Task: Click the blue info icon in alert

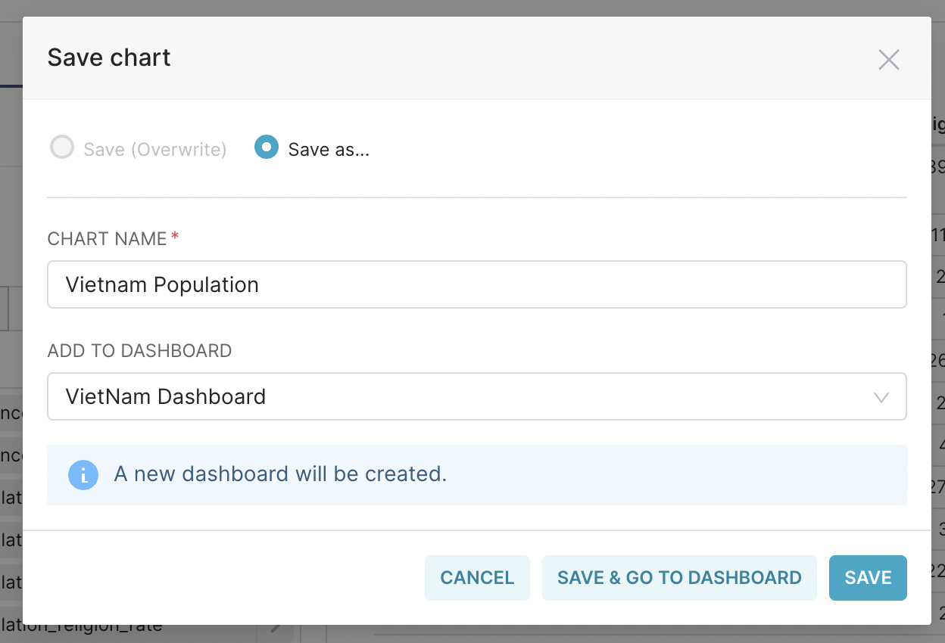Action: [83, 475]
